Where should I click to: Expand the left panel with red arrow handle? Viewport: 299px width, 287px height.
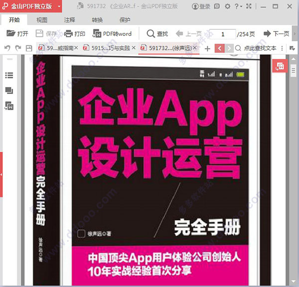coord(1,174)
